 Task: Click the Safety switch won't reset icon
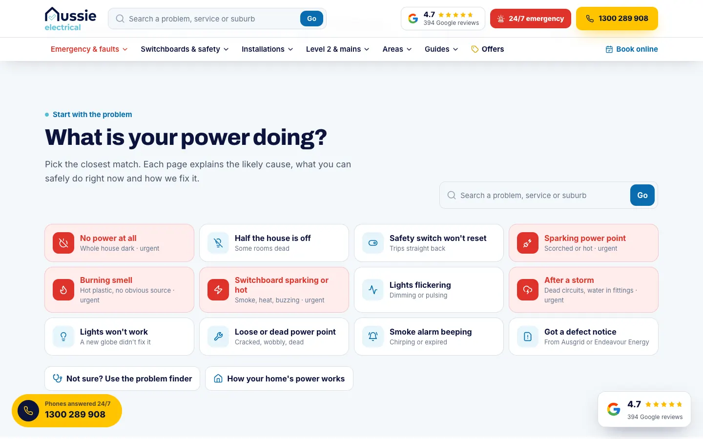pyautogui.click(x=373, y=243)
